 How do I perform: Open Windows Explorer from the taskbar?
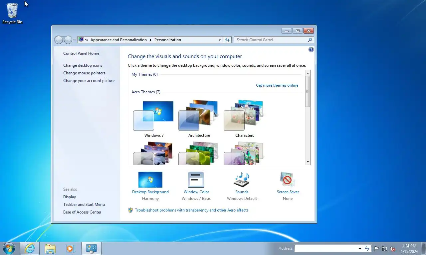(x=50, y=248)
